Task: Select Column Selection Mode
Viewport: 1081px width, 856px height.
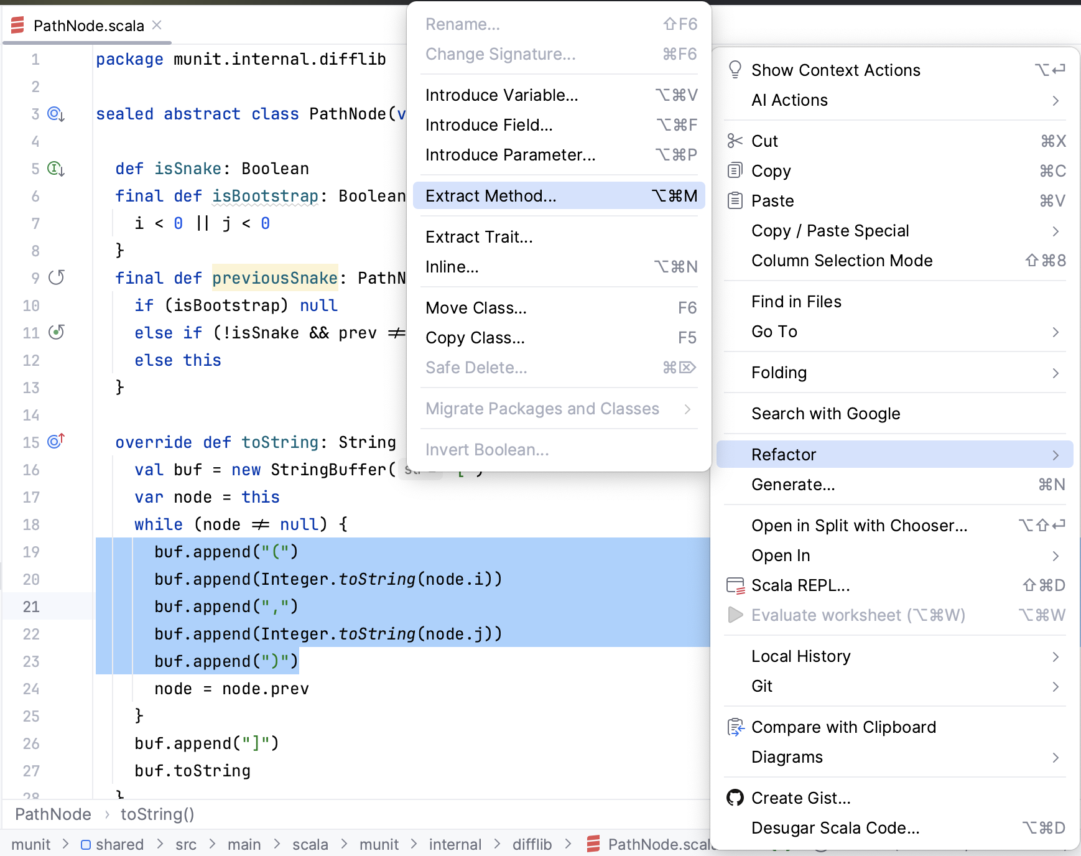Action: click(842, 261)
